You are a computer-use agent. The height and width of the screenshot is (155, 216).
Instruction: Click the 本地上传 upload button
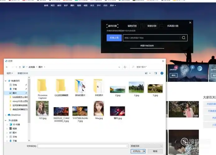(x=114, y=38)
